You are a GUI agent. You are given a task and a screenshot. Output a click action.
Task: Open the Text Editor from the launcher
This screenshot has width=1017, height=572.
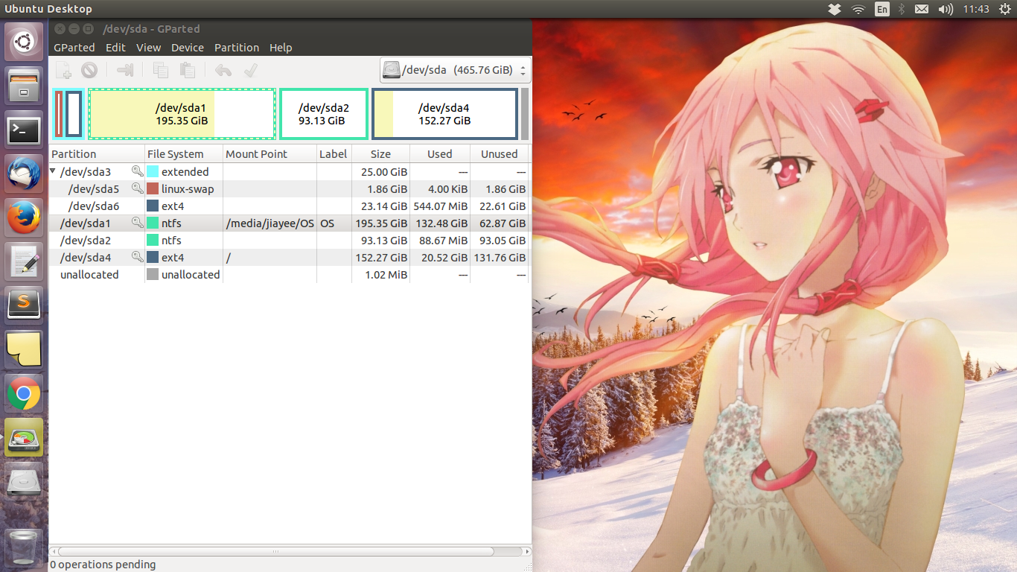24,262
